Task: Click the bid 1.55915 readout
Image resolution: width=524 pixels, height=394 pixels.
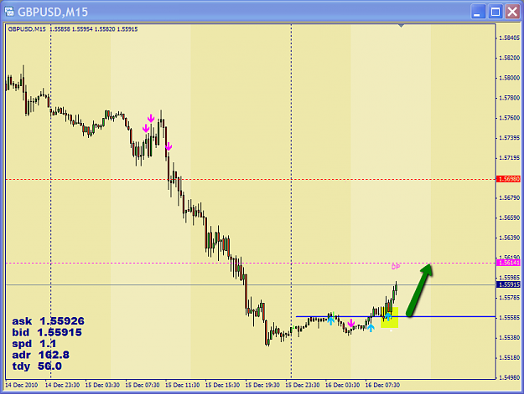Action: pyautogui.click(x=47, y=332)
